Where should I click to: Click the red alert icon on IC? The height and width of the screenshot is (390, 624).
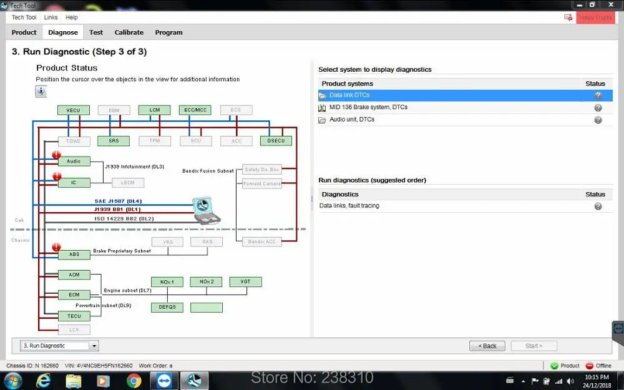pyautogui.click(x=57, y=176)
